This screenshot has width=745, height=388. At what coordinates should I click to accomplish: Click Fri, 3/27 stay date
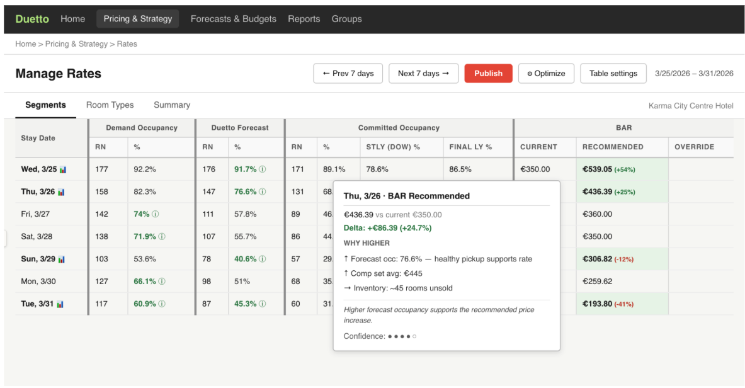tap(35, 214)
